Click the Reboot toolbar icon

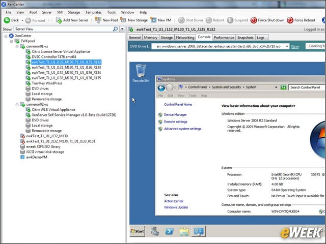click(x=209, y=20)
